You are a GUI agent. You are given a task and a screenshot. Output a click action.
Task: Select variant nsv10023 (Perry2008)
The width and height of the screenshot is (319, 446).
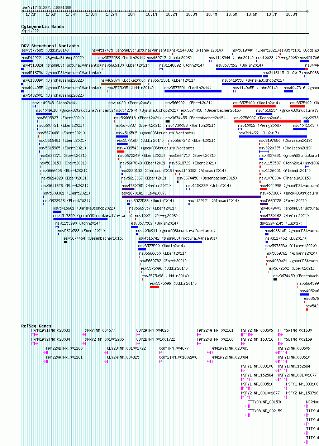[x=277, y=58]
